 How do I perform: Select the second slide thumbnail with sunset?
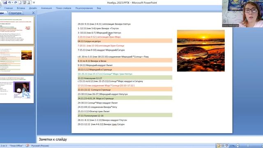tap(17, 60)
